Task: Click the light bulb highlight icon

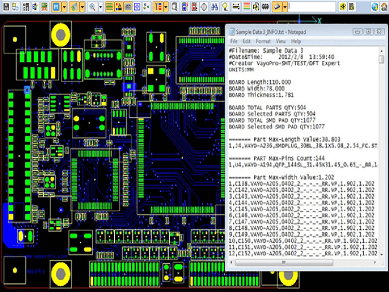Action: 225,7
